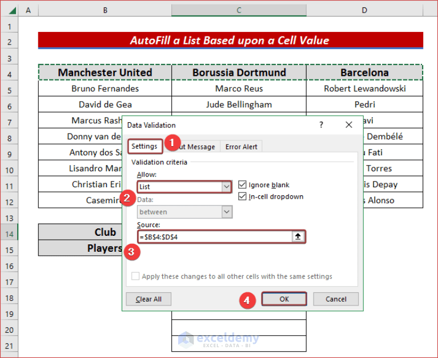438x358 pixels.
Task: Click the Players label cell
Action: point(81,248)
